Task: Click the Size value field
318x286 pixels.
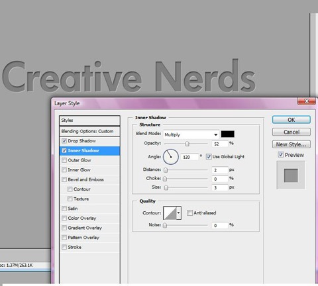Action: 220,188
